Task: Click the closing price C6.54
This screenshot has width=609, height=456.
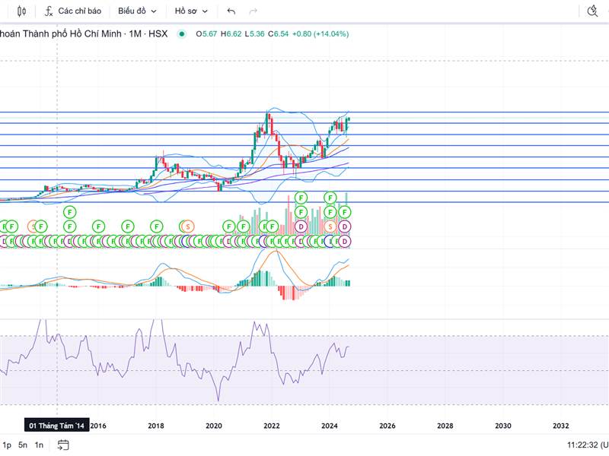Action: coord(279,33)
